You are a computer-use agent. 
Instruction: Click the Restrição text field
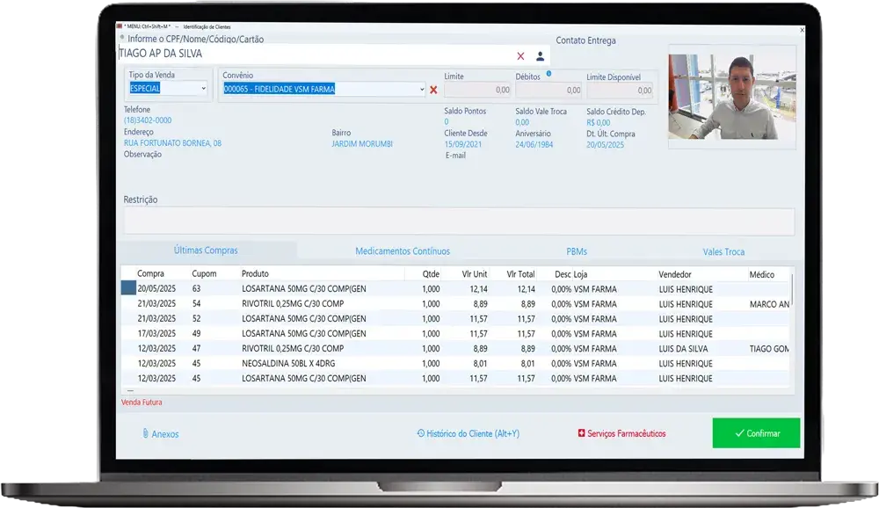tap(459, 221)
